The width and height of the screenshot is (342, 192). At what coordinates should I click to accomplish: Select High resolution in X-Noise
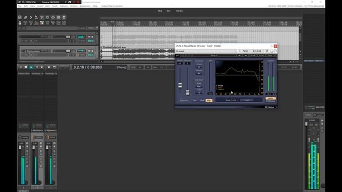coord(209,100)
